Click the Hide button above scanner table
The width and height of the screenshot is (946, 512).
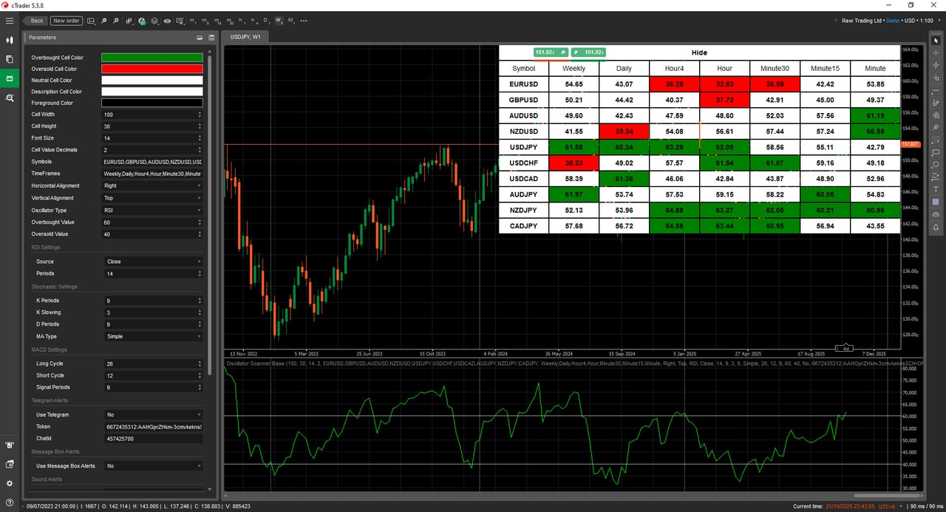699,52
